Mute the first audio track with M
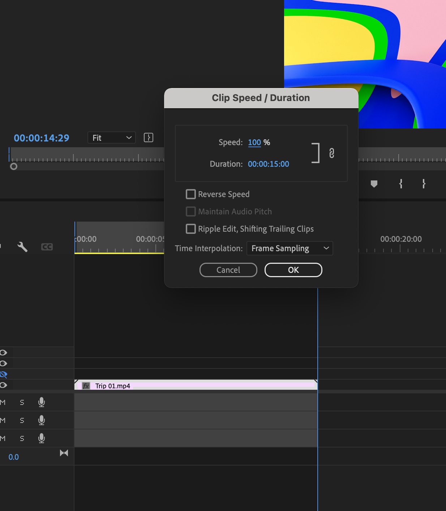This screenshot has height=511, width=446. pos(3,402)
